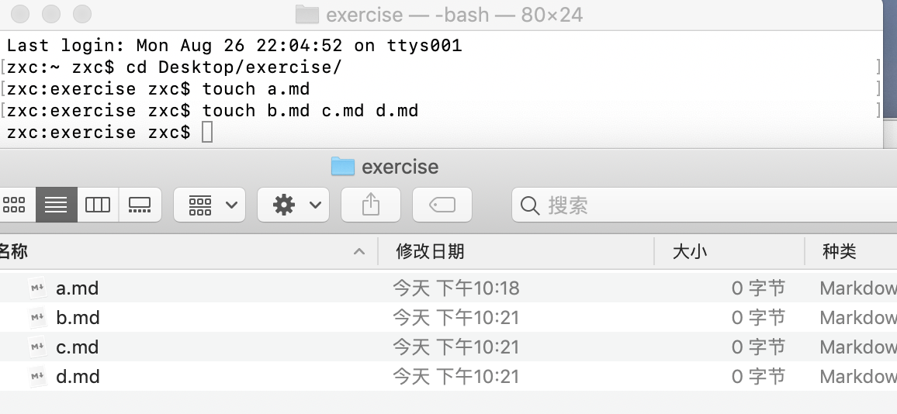Switch to column view
Viewport: 897px width, 414px height.
(97, 204)
